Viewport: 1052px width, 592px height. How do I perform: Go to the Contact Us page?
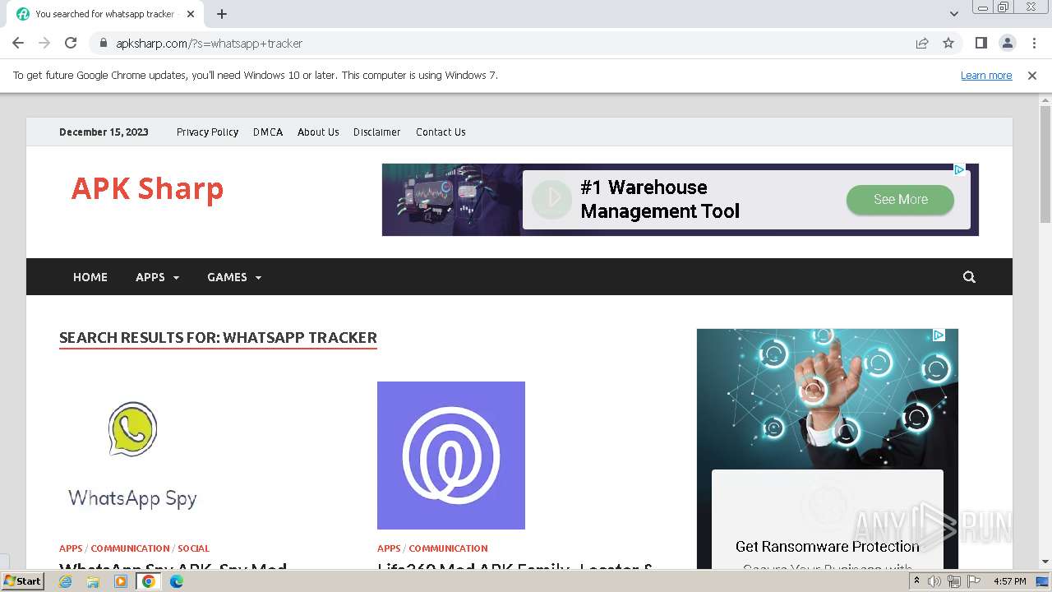pos(441,132)
